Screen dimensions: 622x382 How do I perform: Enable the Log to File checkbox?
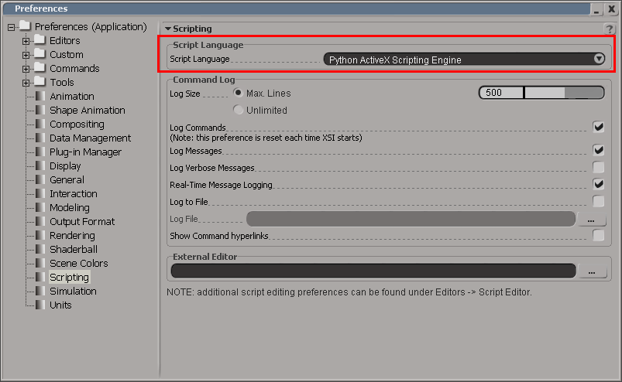pos(598,201)
